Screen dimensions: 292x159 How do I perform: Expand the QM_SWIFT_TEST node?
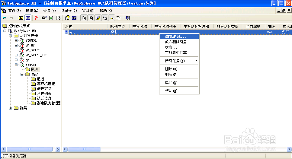tap(16, 55)
